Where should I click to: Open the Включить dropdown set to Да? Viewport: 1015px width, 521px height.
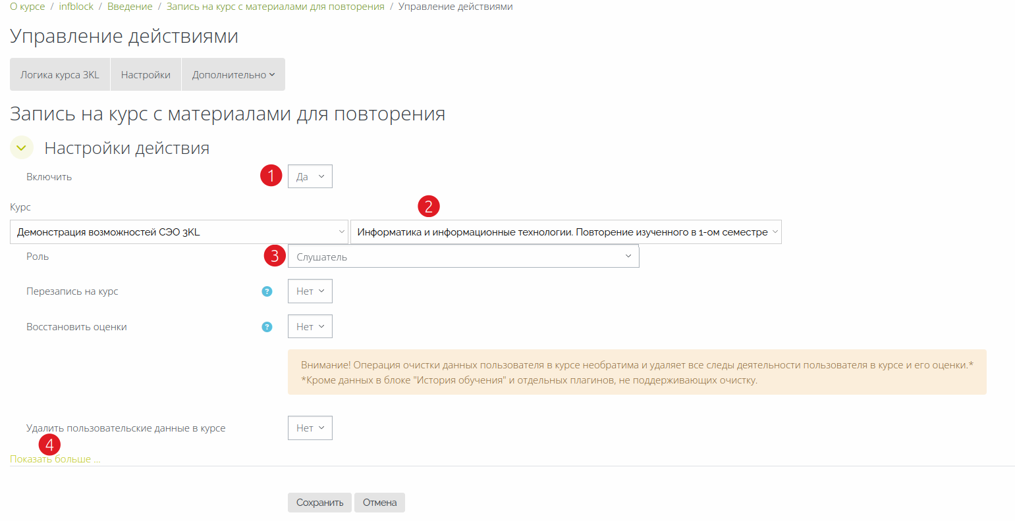310,176
